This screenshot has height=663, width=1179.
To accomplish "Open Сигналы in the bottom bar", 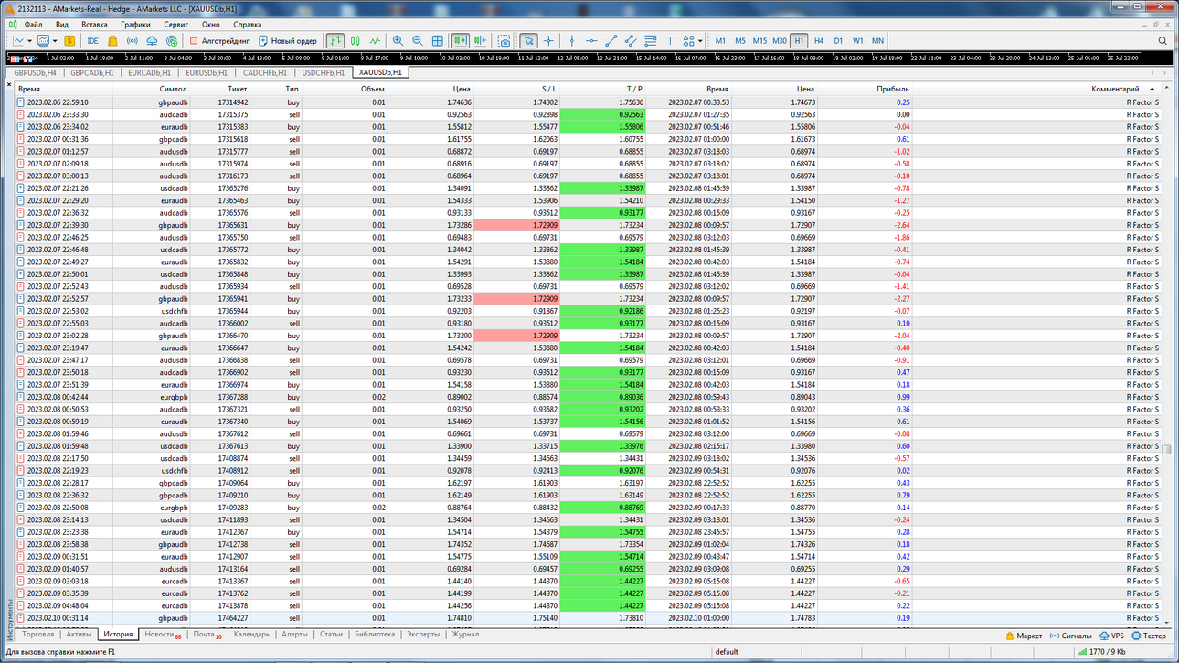I will pos(1070,636).
